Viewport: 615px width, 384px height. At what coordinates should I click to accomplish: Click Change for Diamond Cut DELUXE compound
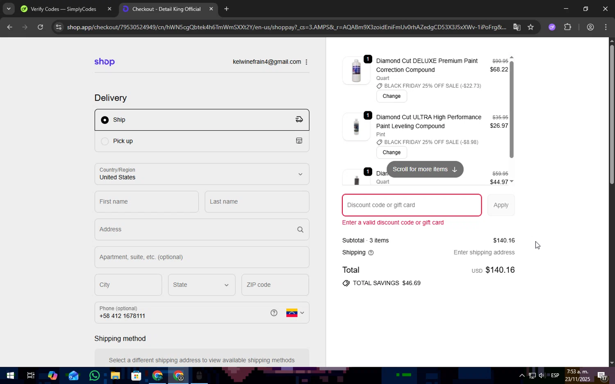point(392,96)
